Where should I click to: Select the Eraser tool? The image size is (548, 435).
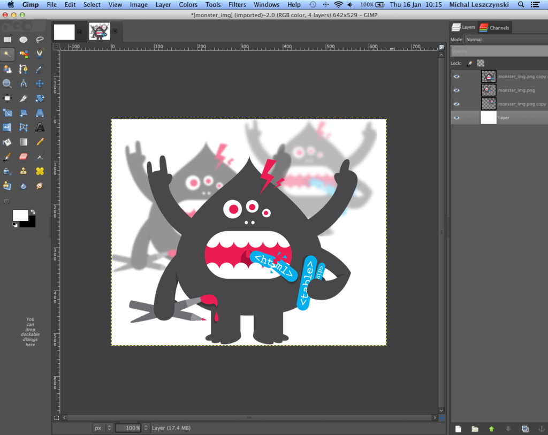tap(24, 157)
